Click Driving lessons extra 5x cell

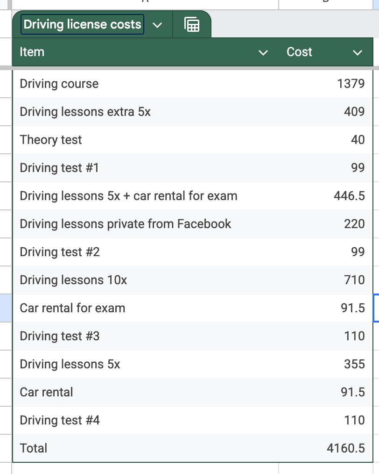click(85, 112)
